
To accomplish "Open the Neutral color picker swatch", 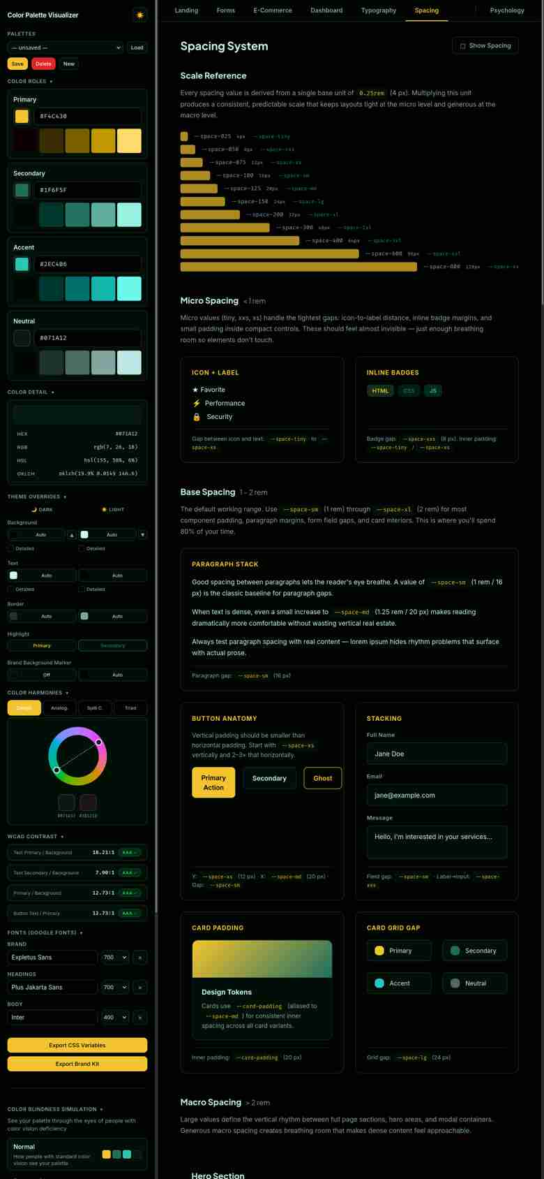I will coord(22,338).
